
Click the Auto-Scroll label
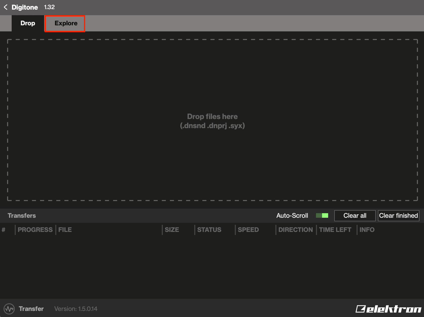292,215
